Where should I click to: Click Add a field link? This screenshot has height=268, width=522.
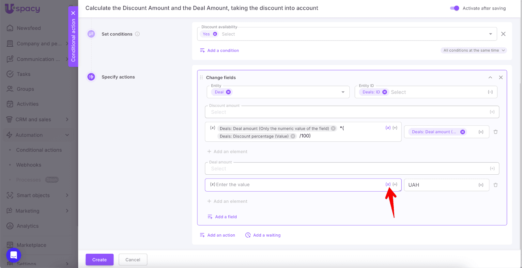pos(226,217)
